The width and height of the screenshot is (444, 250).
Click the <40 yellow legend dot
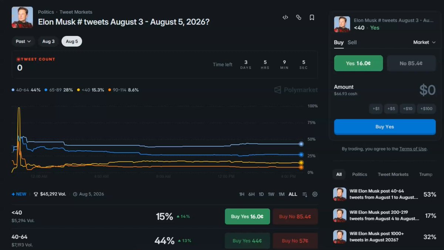pos(78,90)
